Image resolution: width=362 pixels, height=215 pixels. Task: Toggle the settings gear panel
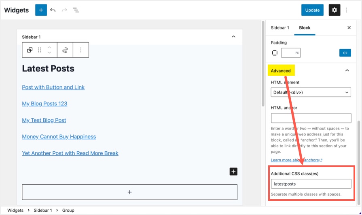coord(334,10)
